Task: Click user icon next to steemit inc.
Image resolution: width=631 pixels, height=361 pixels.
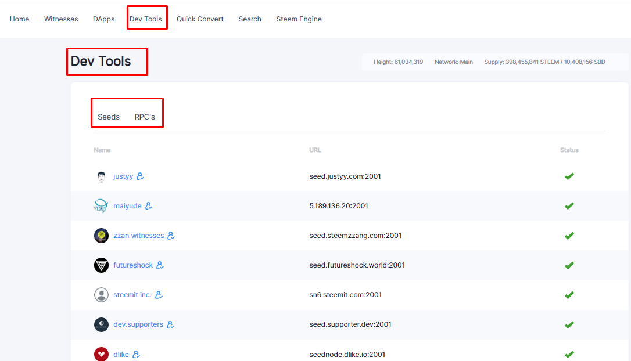Action: pyautogui.click(x=159, y=295)
